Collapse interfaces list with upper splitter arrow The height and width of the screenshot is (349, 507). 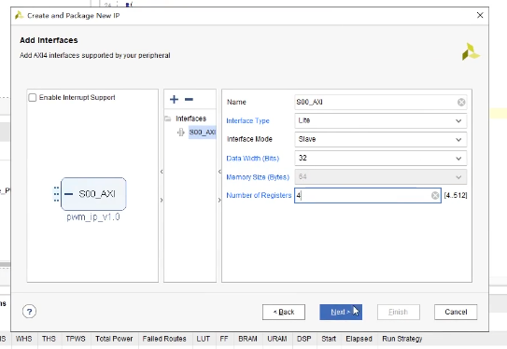(219, 172)
